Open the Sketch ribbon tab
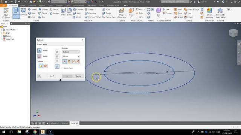241x135 pixels. click(x=23, y=6)
